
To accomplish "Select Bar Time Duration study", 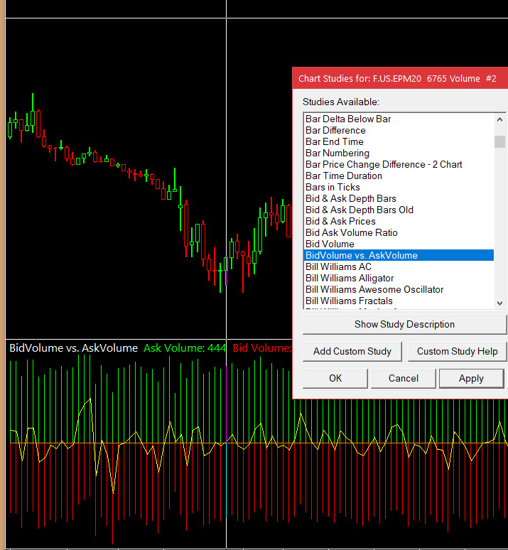I will [399, 176].
